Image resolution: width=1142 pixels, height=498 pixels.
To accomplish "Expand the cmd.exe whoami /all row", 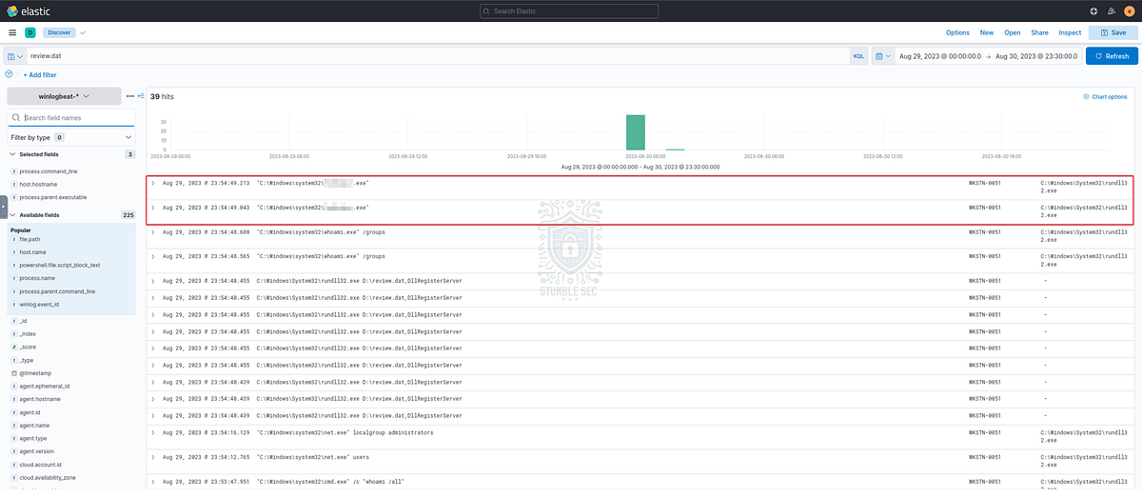I will 152,482.
